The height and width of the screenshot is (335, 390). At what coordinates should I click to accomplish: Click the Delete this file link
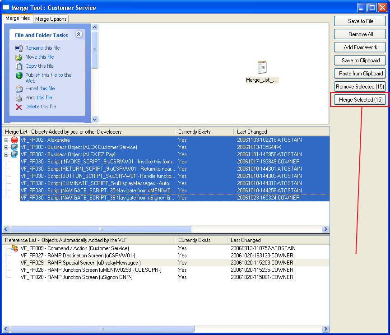click(x=41, y=107)
